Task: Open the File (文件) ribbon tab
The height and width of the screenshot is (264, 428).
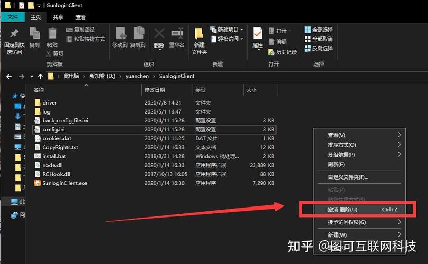Action: (x=13, y=17)
